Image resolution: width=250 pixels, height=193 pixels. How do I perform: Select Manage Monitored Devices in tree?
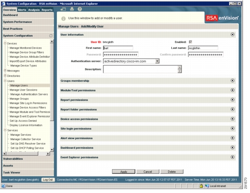[26, 48]
